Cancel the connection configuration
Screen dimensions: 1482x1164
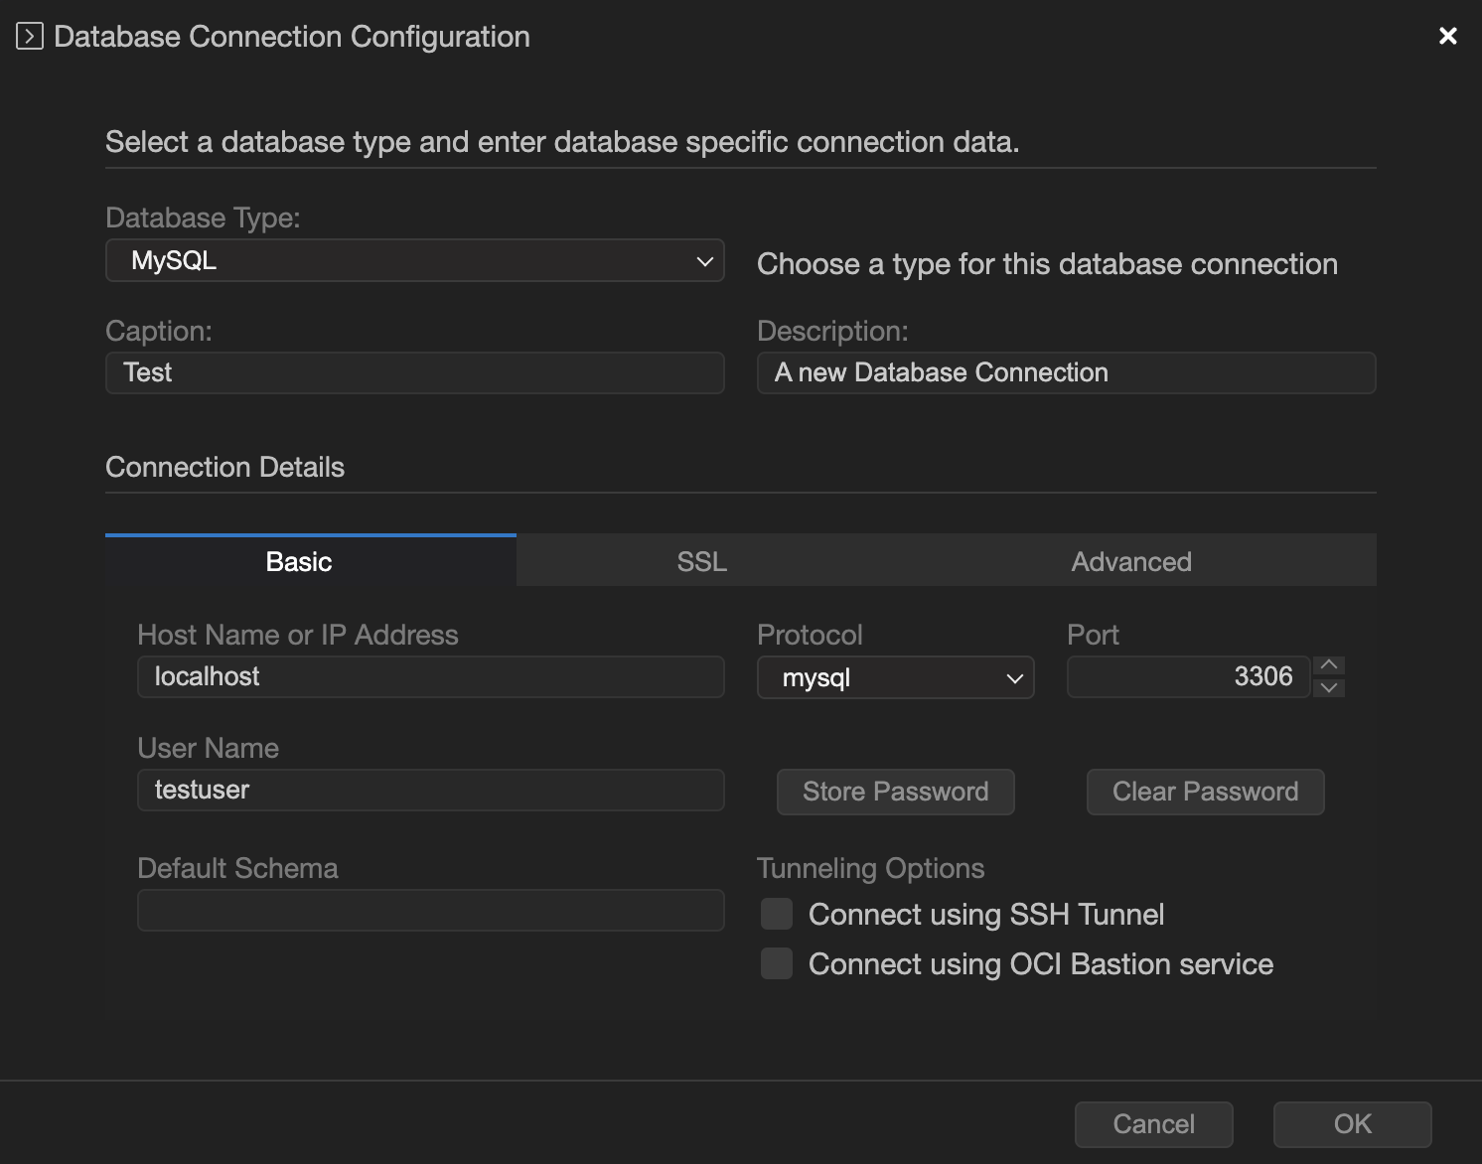coord(1153,1123)
